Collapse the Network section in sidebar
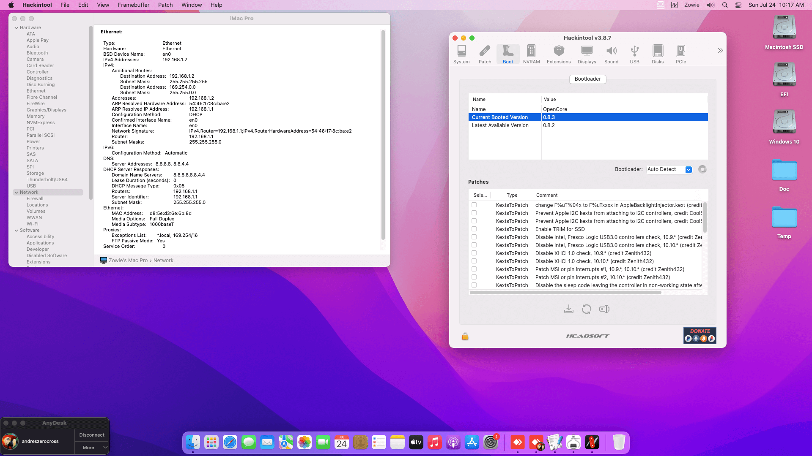 tap(16, 193)
